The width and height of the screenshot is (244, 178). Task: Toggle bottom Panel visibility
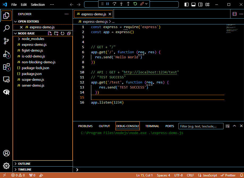pos(193,5)
